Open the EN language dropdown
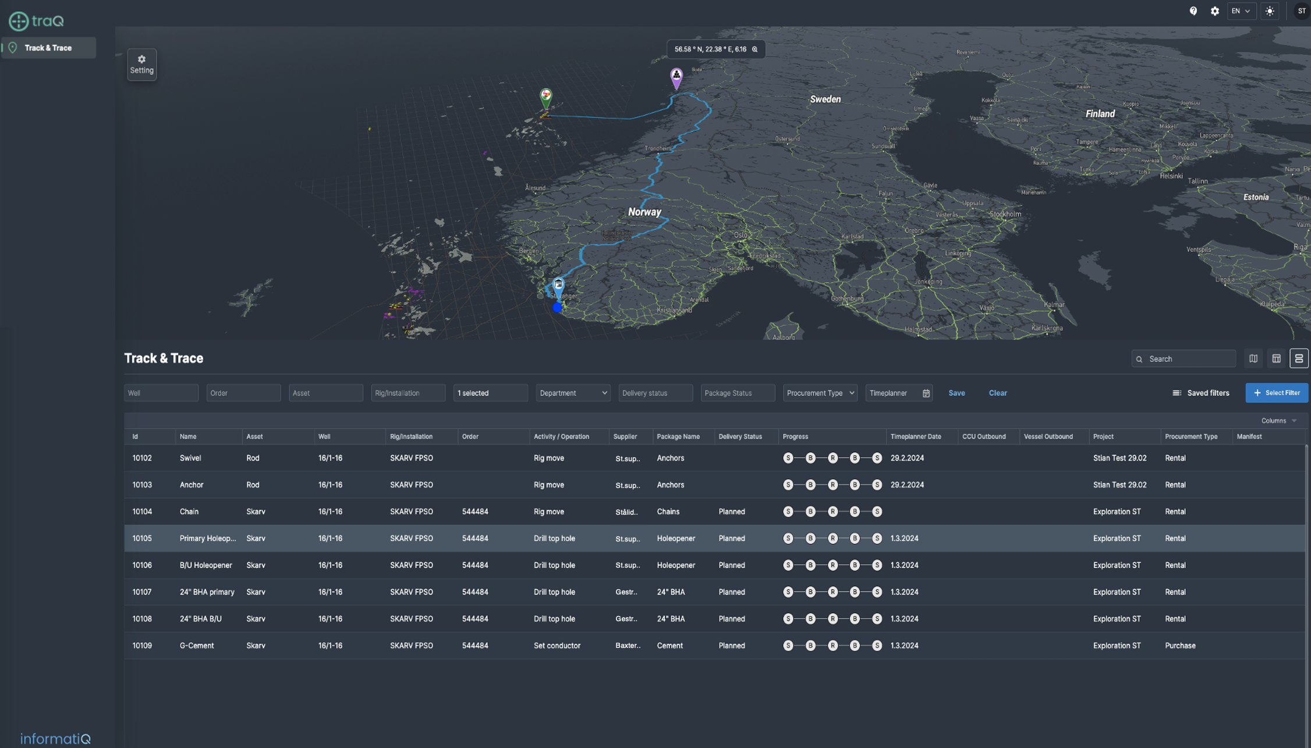 pyautogui.click(x=1241, y=11)
